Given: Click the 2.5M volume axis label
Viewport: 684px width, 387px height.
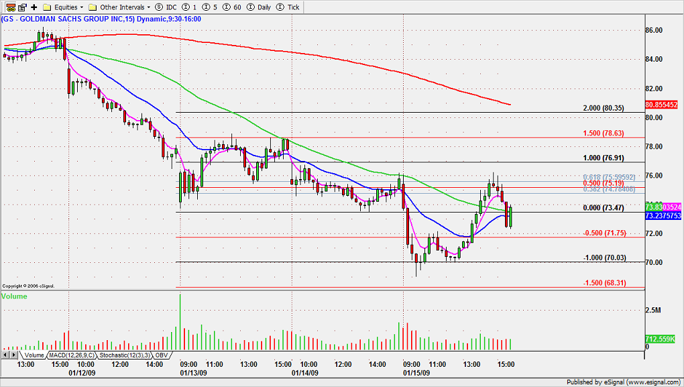Looking at the screenshot, I should tap(653, 311).
